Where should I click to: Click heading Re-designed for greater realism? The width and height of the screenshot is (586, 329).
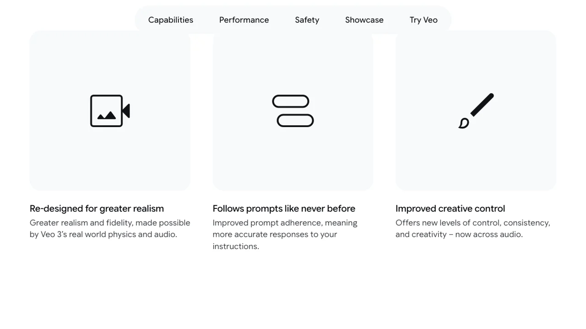(97, 208)
